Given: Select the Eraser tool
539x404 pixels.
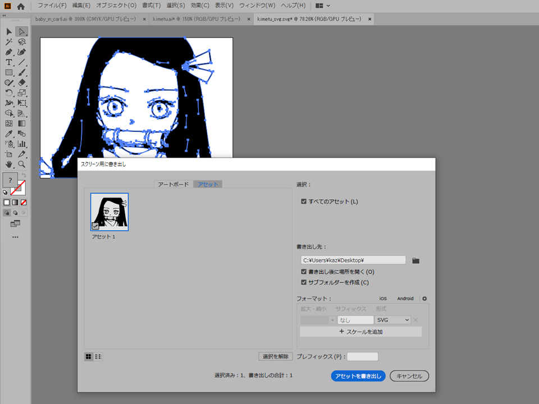Looking at the screenshot, I should 22,83.
